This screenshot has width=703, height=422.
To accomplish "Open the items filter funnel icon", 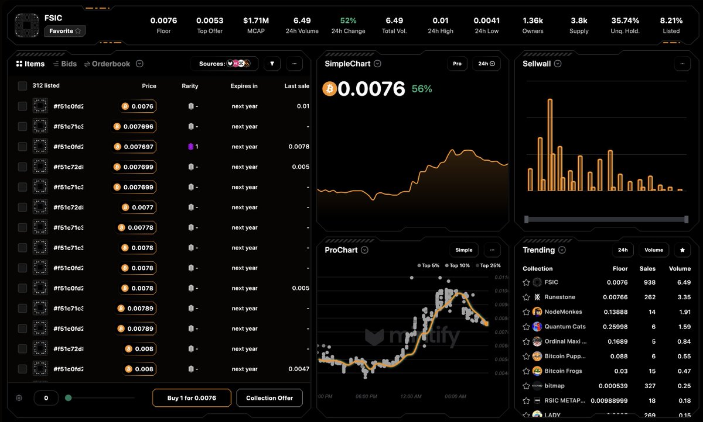I will click(x=272, y=64).
